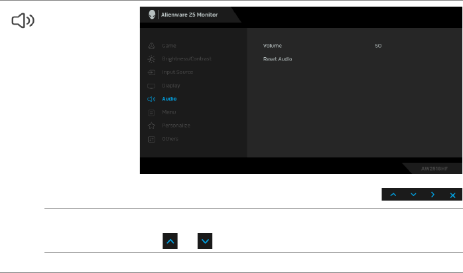Choose Reset Audio option
Image resolution: width=463 pixels, height=273 pixels.
pos(277,59)
